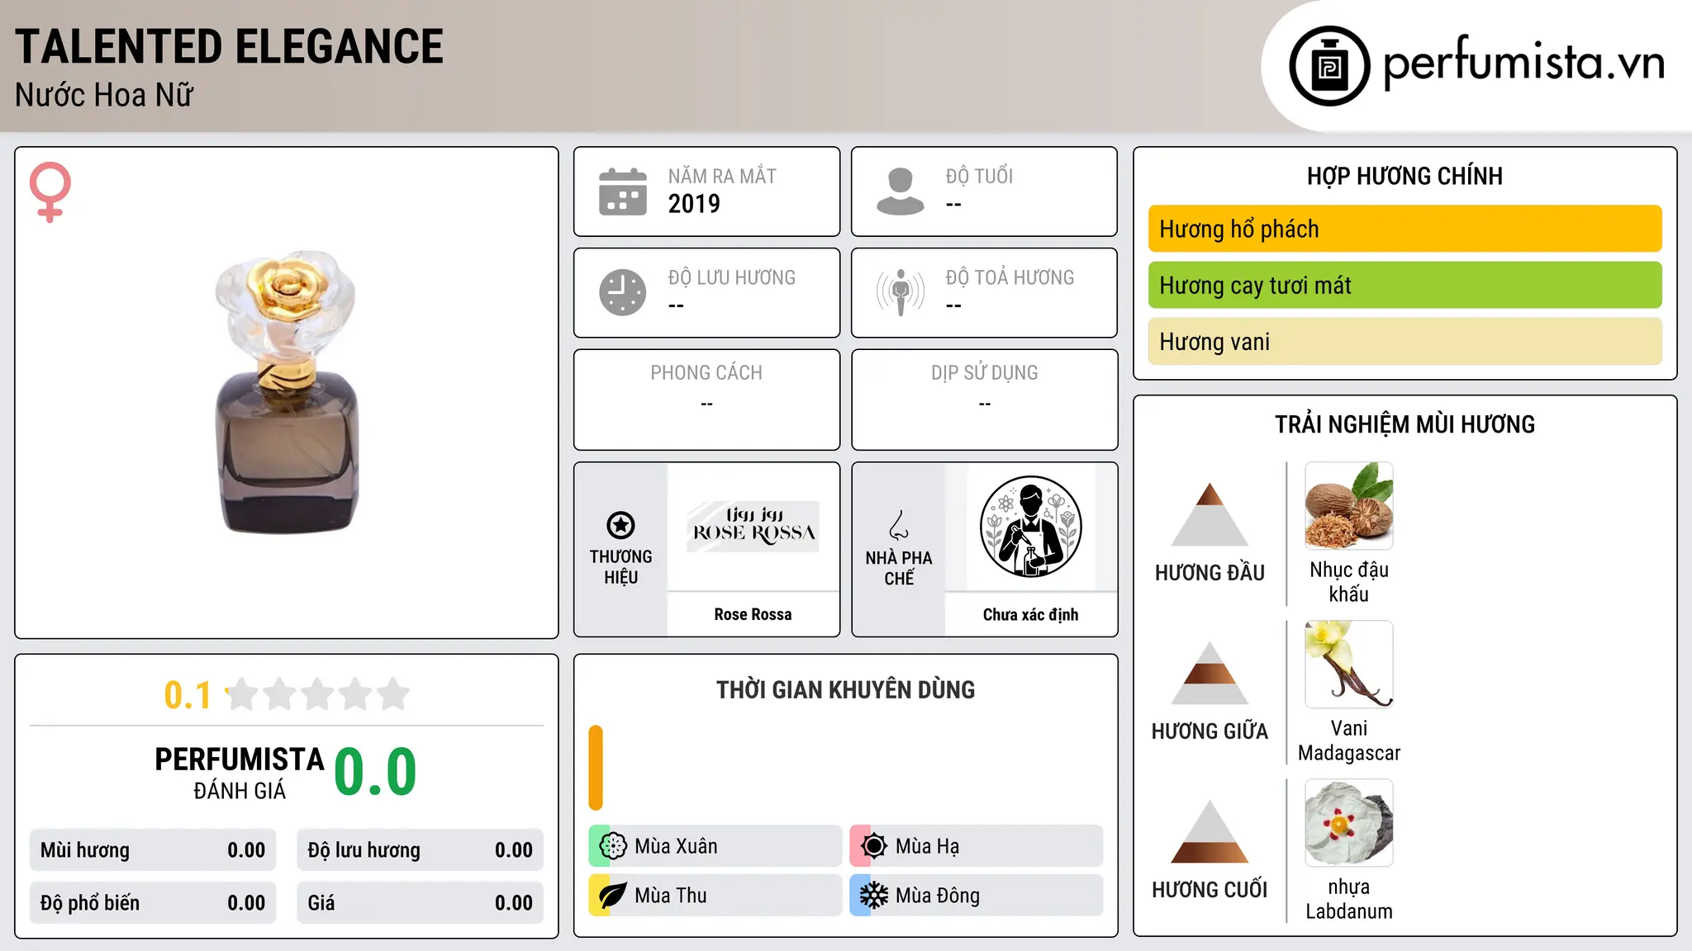Click the person icon beside Độ tuổi

pyautogui.click(x=901, y=192)
